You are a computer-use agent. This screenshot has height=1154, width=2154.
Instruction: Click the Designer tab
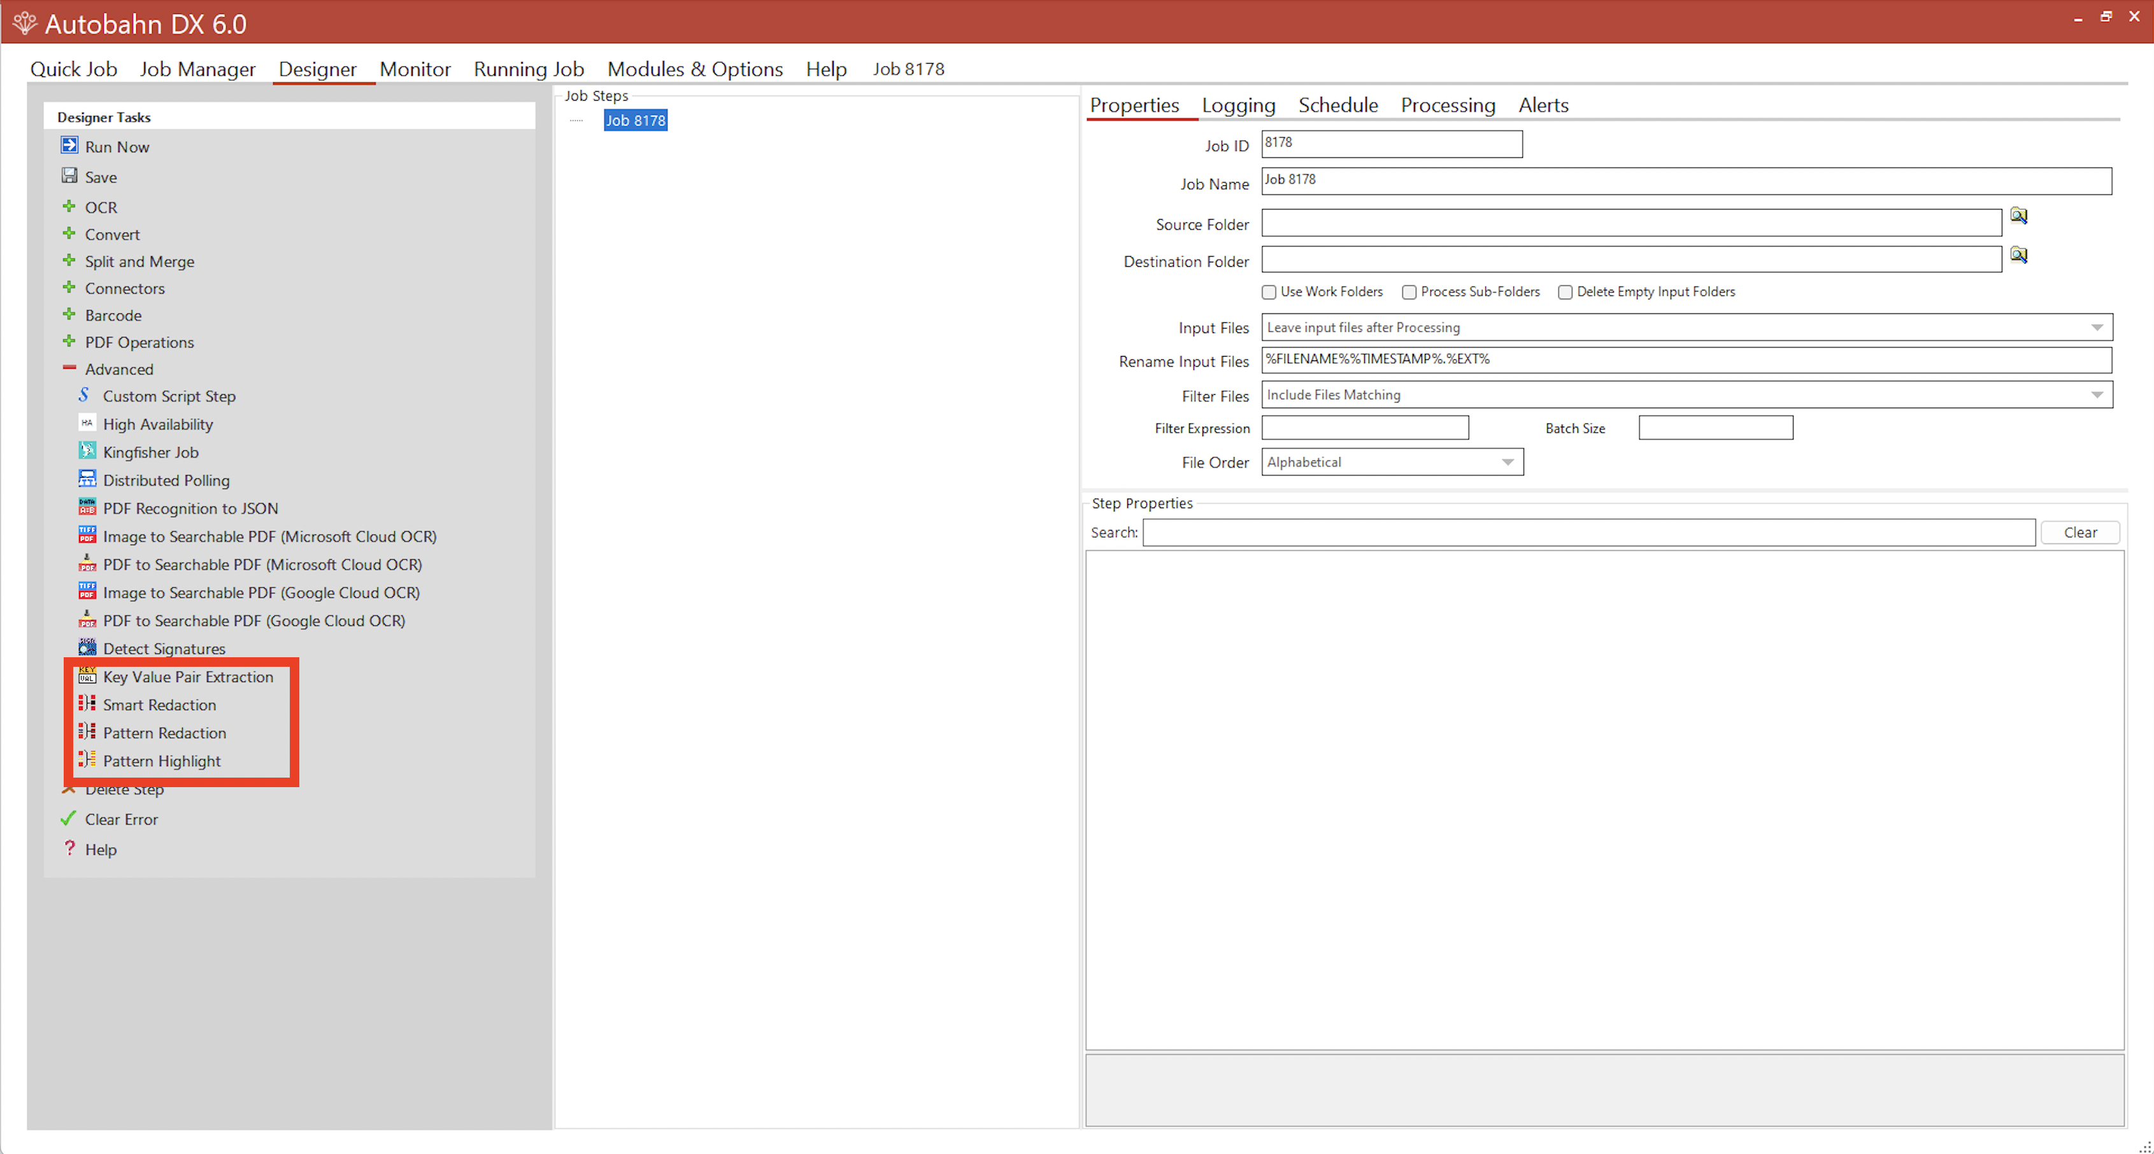317,69
